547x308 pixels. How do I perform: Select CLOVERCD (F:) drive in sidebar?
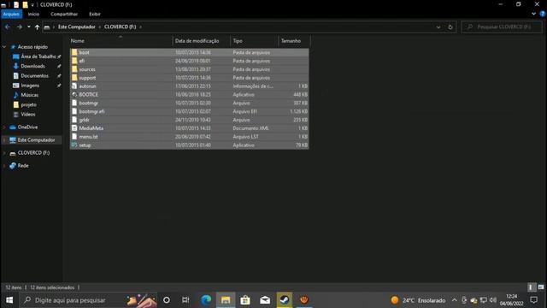(x=33, y=153)
